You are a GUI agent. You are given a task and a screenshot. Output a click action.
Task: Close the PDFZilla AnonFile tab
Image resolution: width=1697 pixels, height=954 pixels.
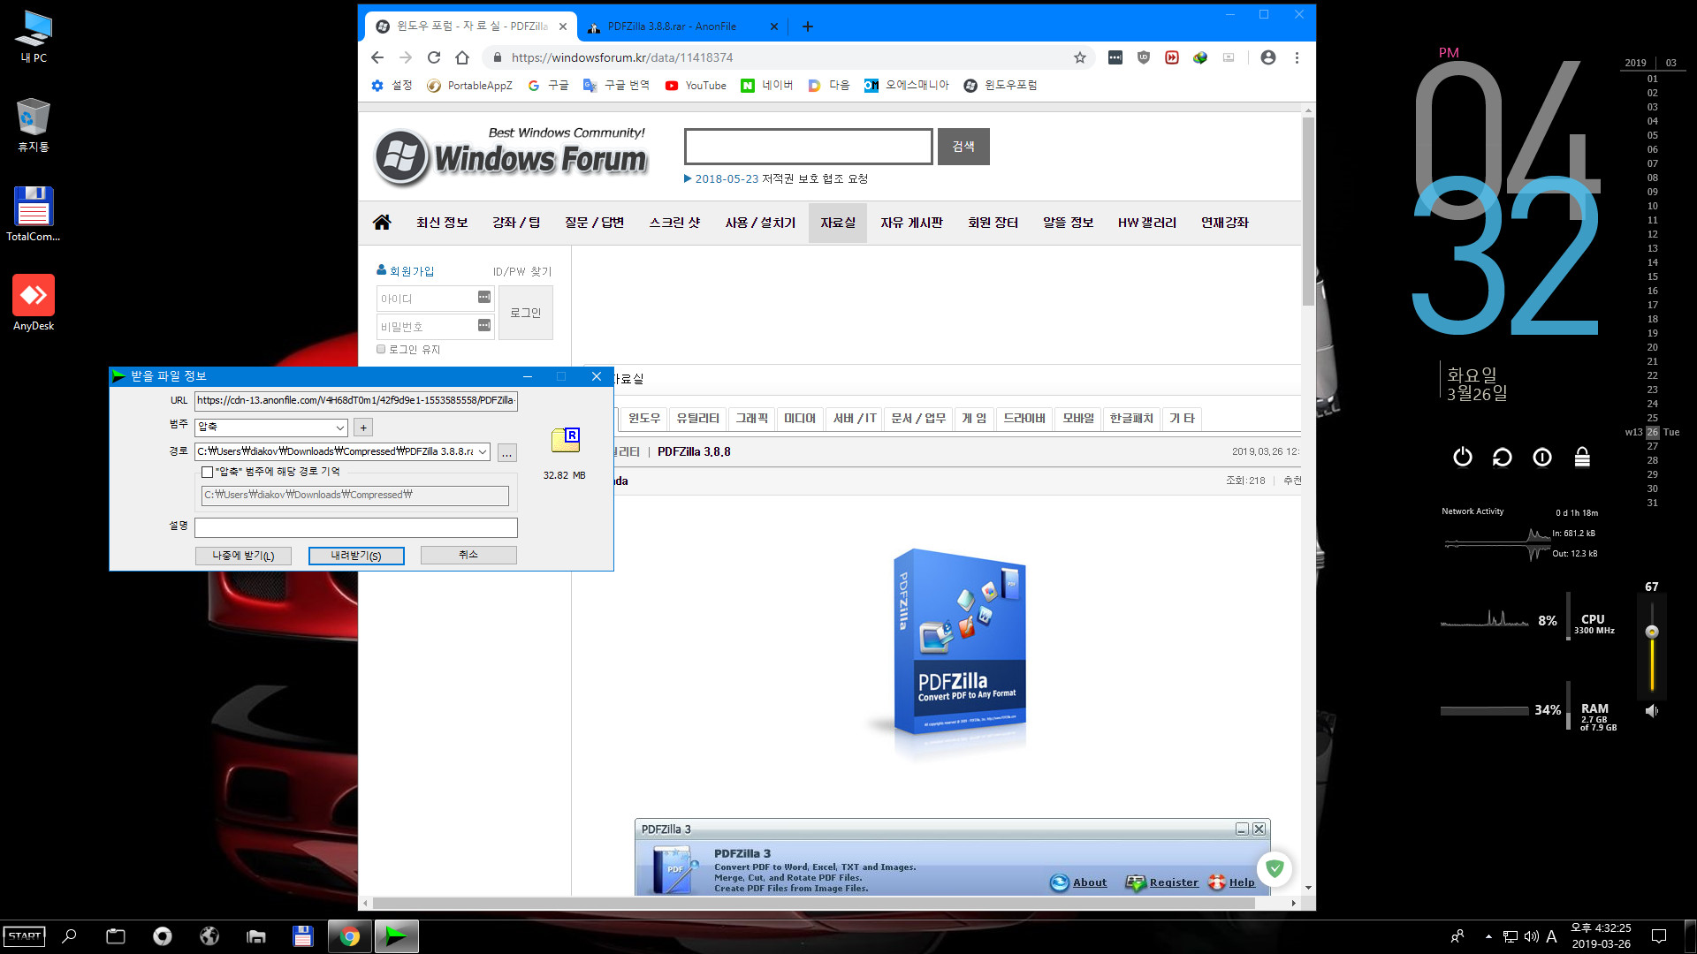pyautogui.click(x=774, y=26)
